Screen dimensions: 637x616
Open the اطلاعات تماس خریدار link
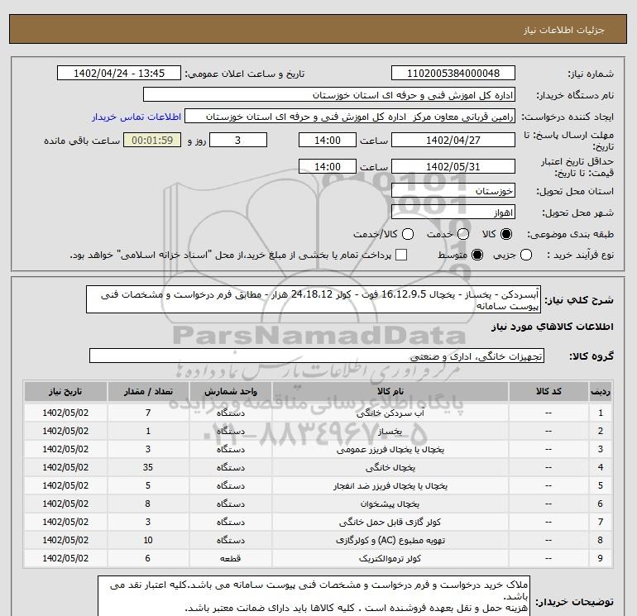click(x=136, y=117)
